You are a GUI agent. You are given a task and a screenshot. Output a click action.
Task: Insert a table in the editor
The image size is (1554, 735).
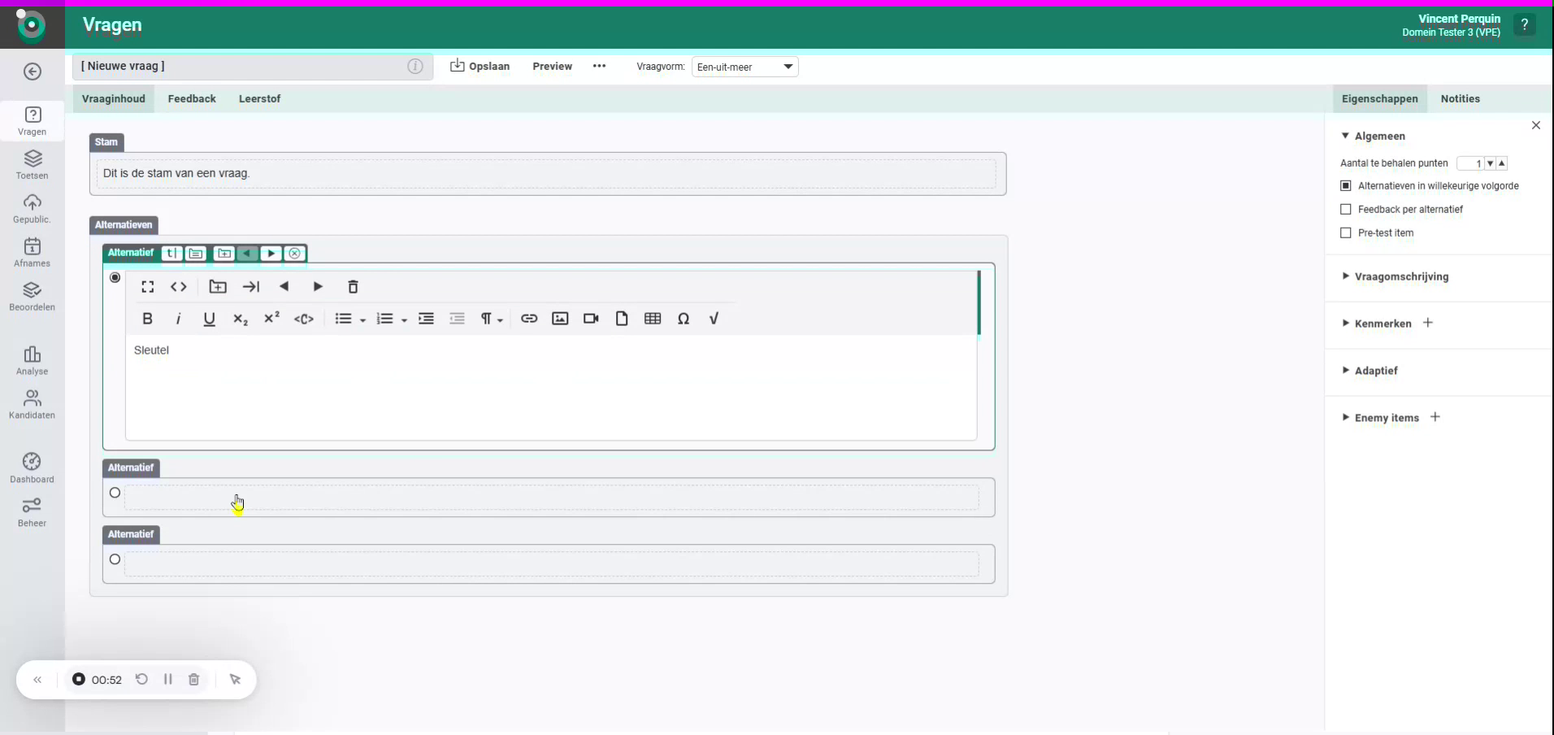tap(653, 319)
